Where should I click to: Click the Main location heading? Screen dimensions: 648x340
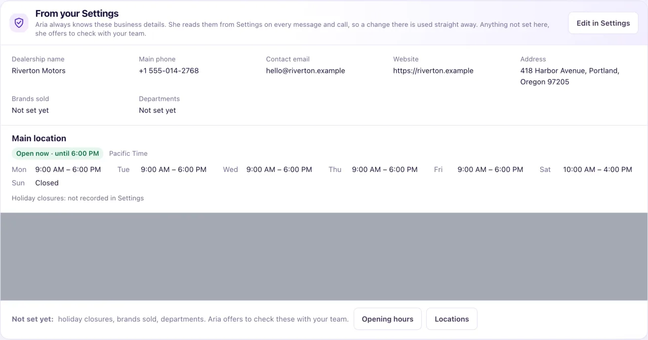pos(39,138)
